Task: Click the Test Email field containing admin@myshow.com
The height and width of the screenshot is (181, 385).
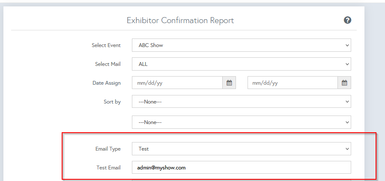Action: coord(241,168)
